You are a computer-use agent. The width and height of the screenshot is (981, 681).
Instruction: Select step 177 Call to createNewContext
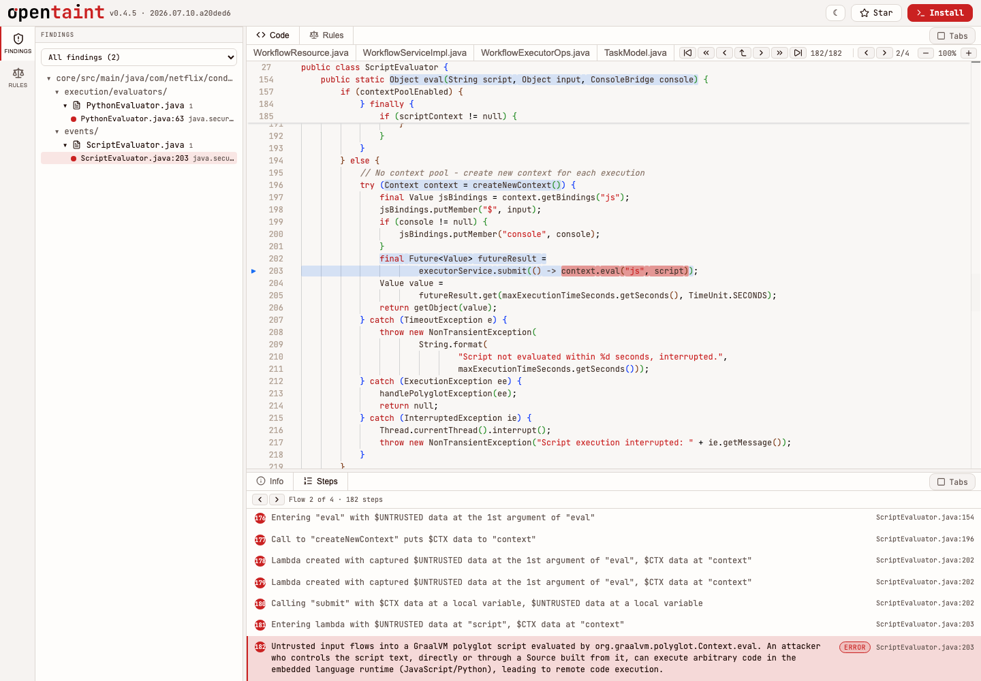pyautogui.click(x=613, y=539)
